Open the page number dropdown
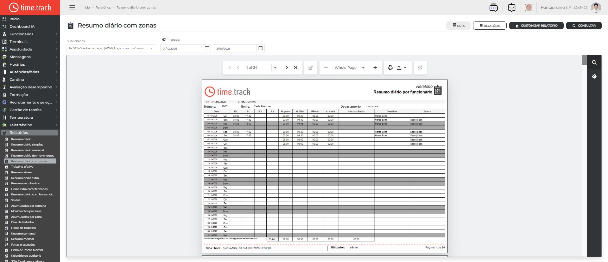The height and width of the screenshot is (262, 608). (275, 68)
